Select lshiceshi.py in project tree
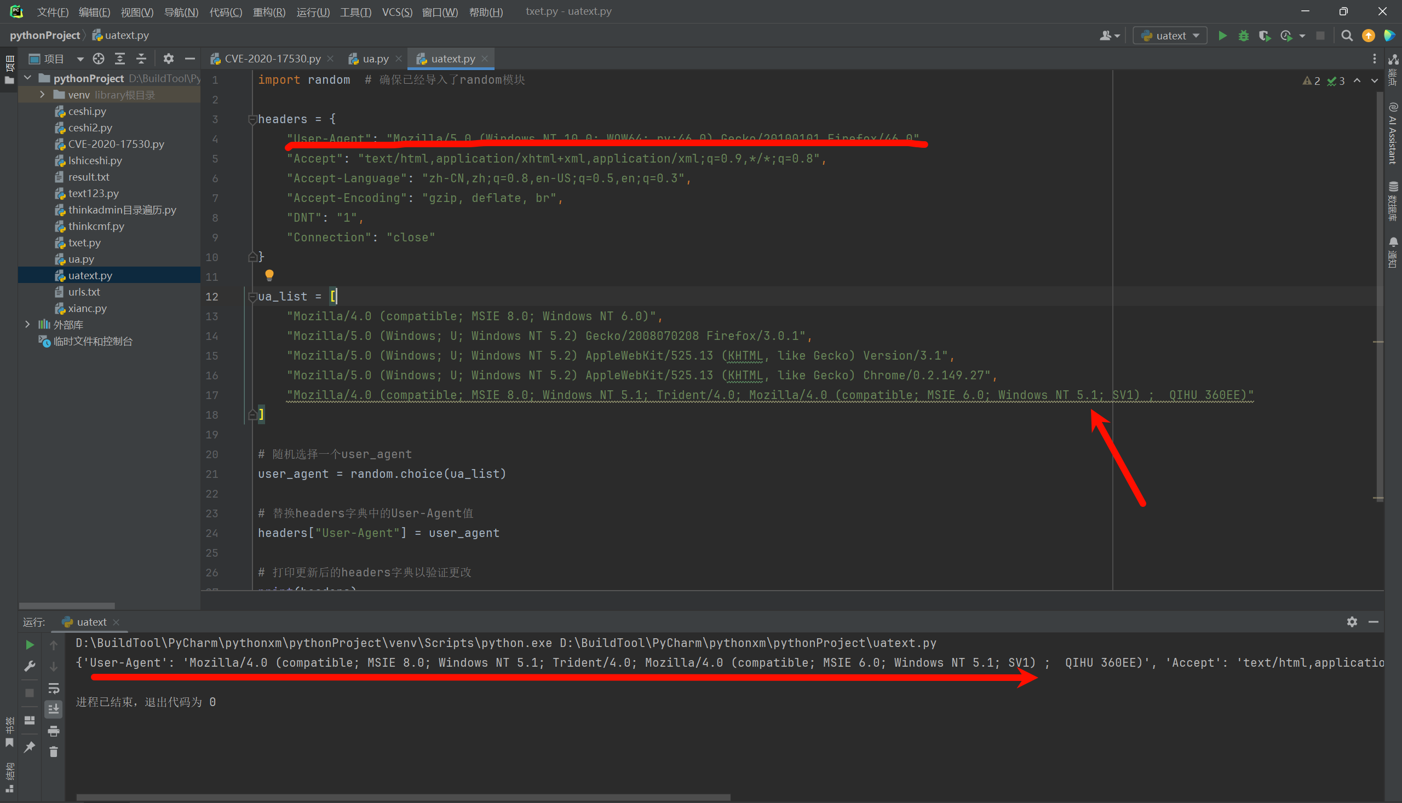The width and height of the screenshot is (1402, 803). point(95,160)
